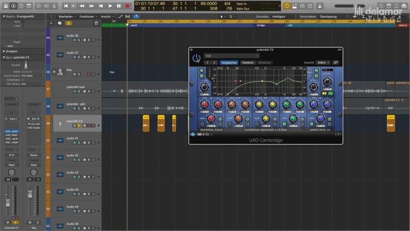Open the Ansicht menu in tracks area
Viewport: 410px width, 231px height.
[107, 16]
